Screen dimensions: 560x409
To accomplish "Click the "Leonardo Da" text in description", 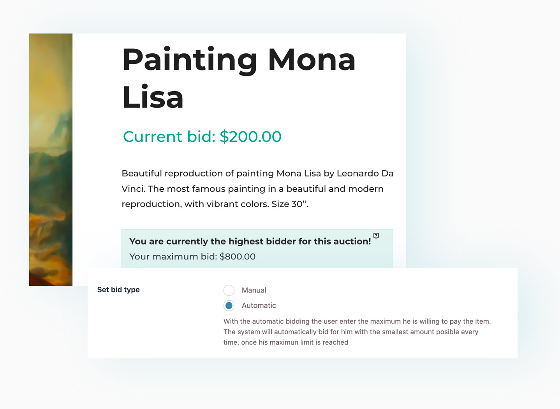I will [x=365, y=173].
